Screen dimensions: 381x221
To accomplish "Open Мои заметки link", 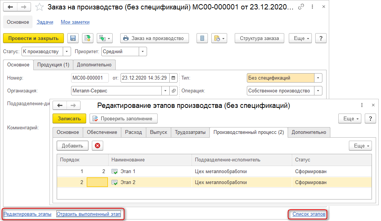I will (75, 22).
